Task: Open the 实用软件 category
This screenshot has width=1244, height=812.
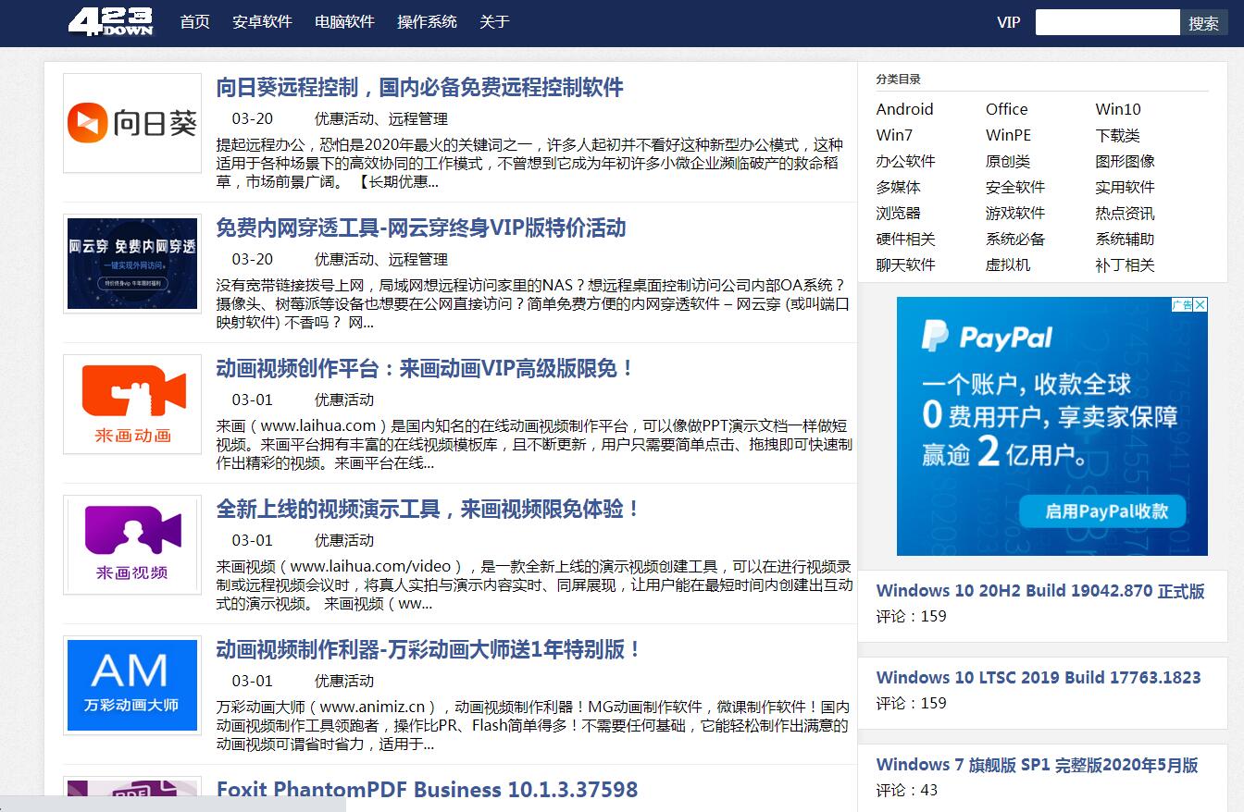Action: point(1125,187)
